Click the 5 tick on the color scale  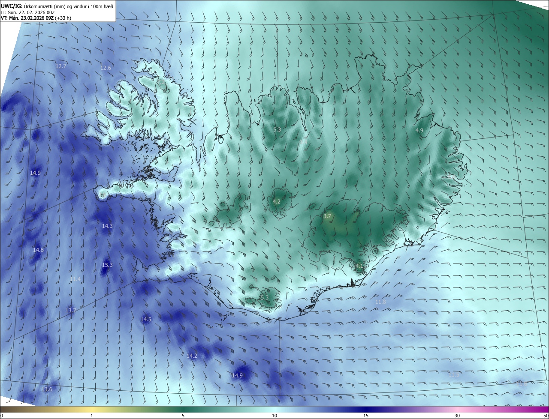coord(183,416)
